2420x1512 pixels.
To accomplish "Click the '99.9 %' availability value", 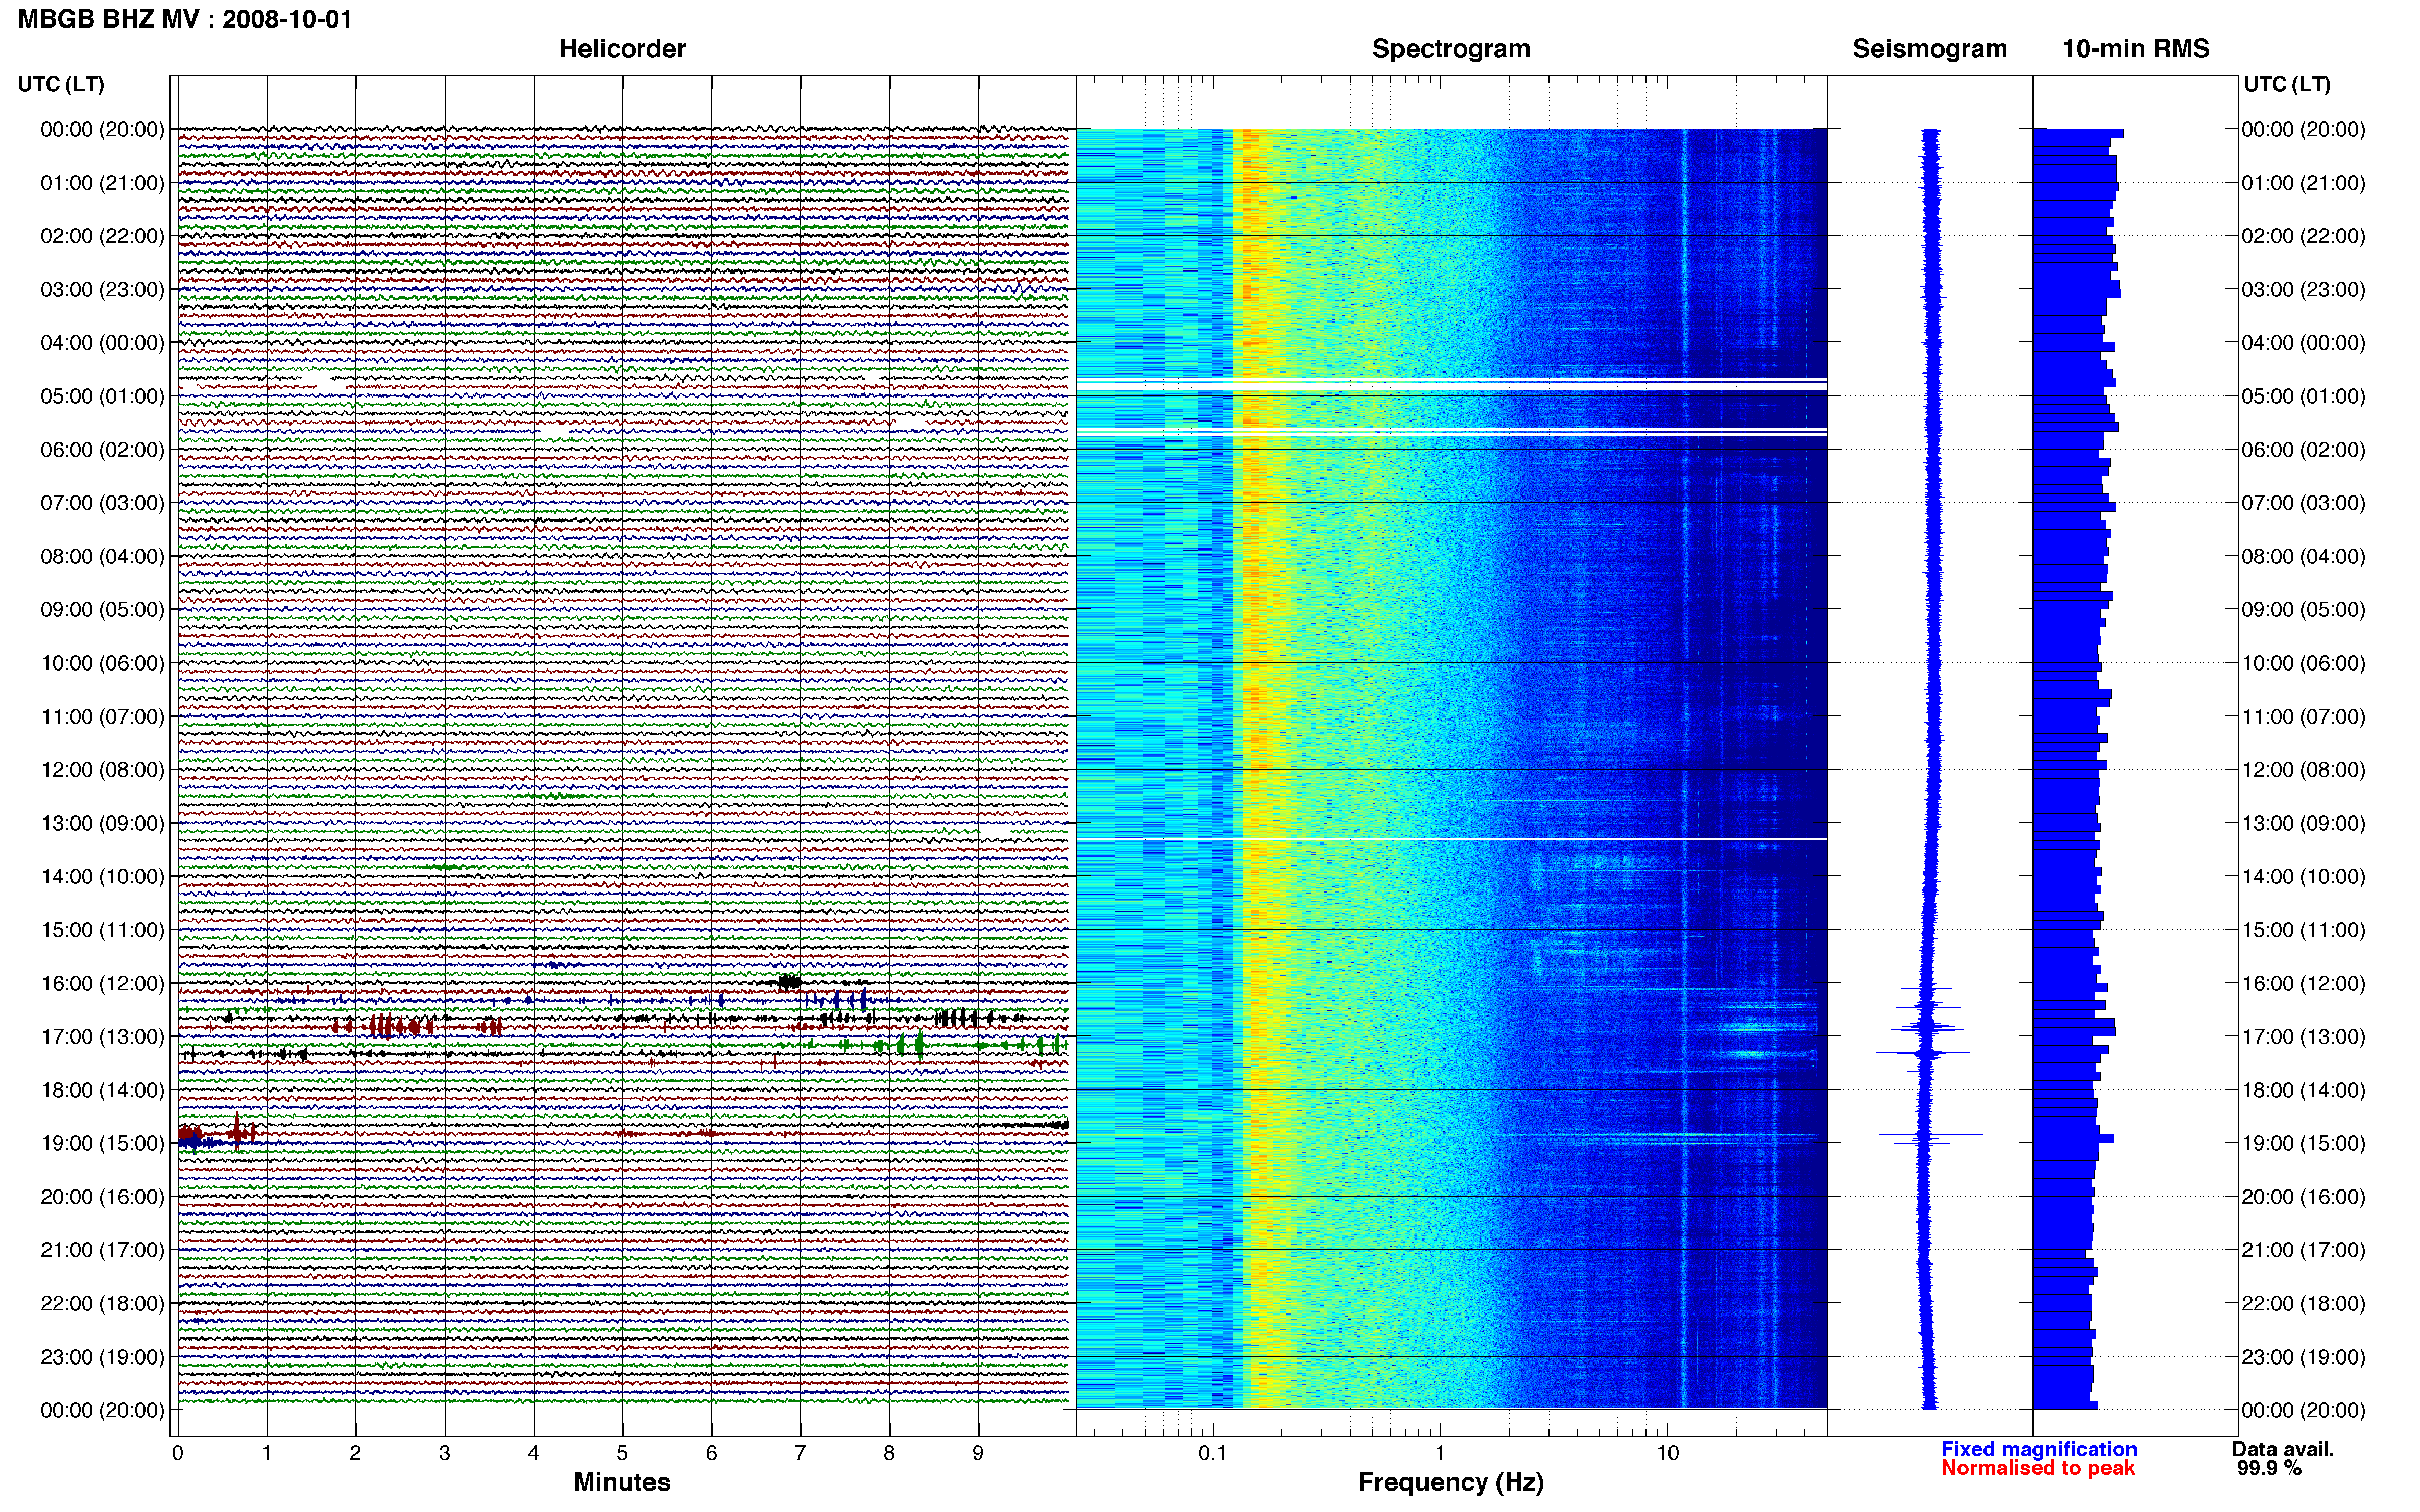I will 2270,1468.
